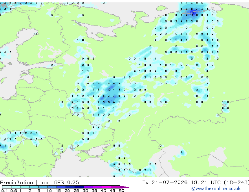Click the legend value label '15'
This screenshot has height=192, width=249.
[x=58, y=190]
